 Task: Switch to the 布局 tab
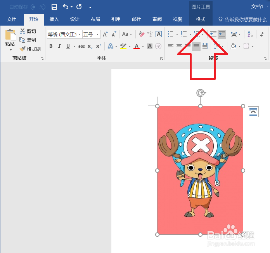pos(95,19)
